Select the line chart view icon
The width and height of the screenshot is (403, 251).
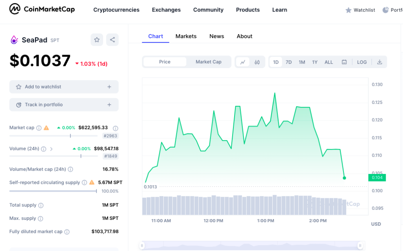[x=243, y=62]
